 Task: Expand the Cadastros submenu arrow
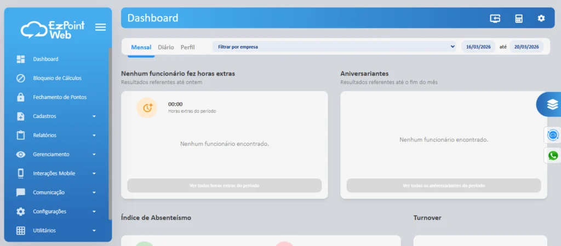point(94,116)
